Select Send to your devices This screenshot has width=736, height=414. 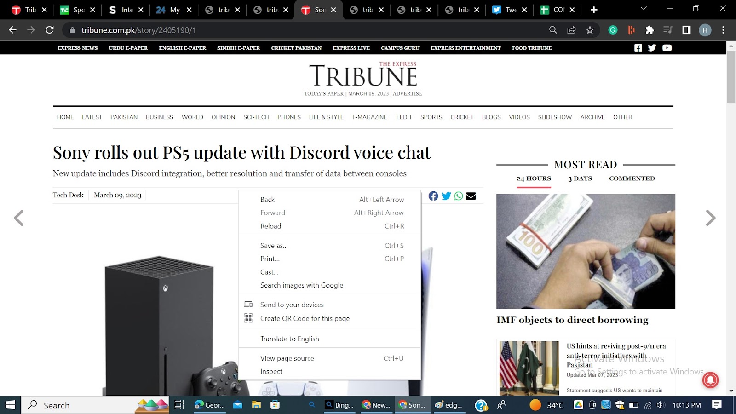point(330,305)
